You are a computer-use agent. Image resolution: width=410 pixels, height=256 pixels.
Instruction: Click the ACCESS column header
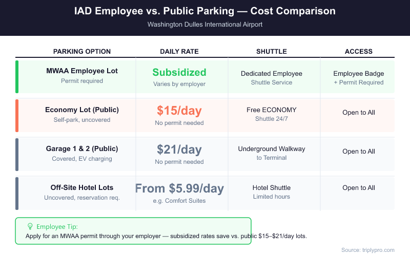359,52
